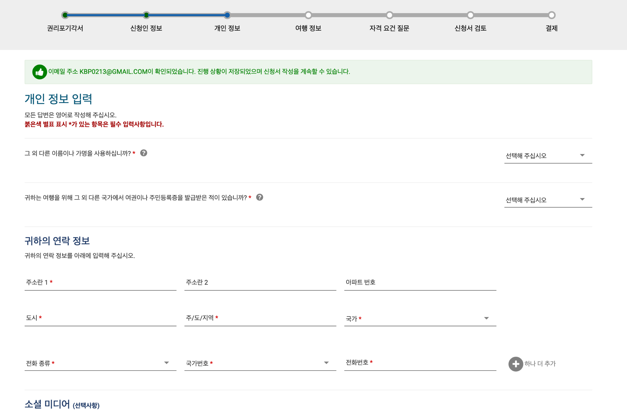The height and width of the screenshot is (412, 627).
Task: Click the 결제 progress step circle
Action: [x=551, y=15]
